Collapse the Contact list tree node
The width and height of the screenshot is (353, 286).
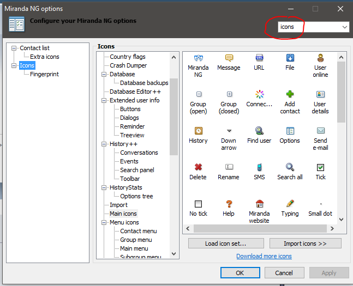click(14, 48)
